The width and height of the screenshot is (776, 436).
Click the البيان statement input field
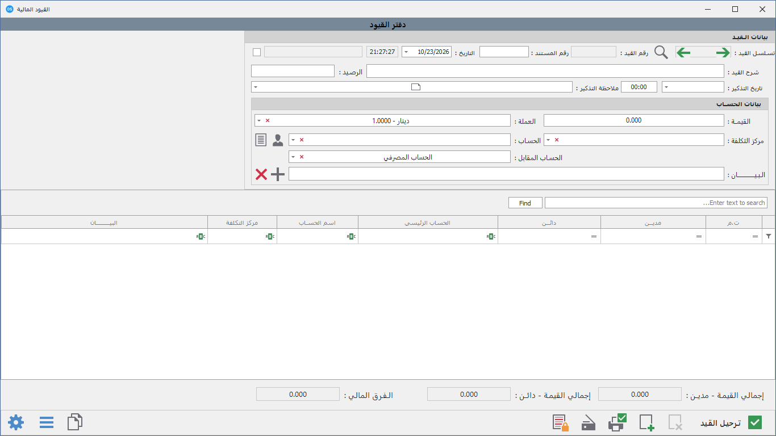coord(506,174)
